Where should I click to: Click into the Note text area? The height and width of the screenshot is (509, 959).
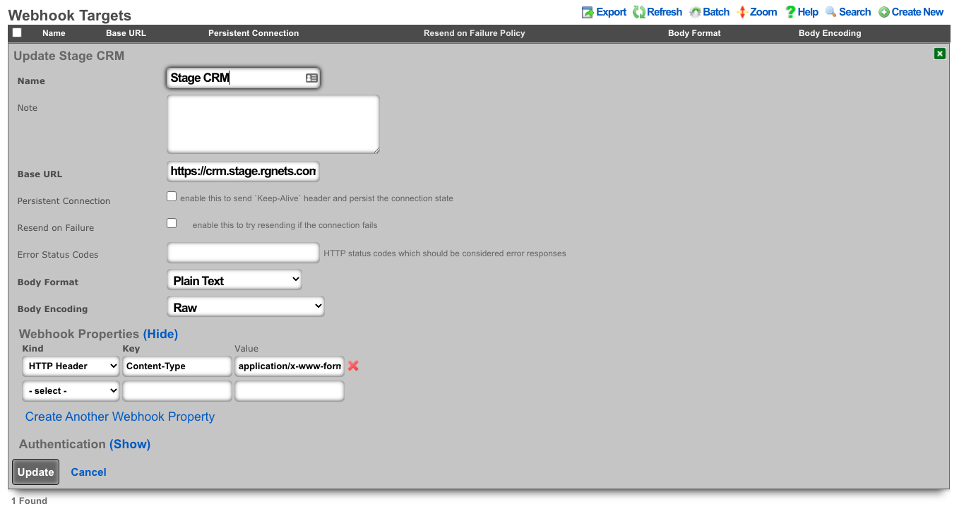click(273, 124)
